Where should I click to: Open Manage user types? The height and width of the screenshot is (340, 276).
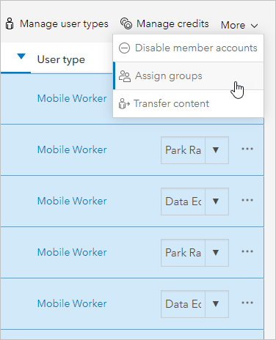[x=57, y=23]
